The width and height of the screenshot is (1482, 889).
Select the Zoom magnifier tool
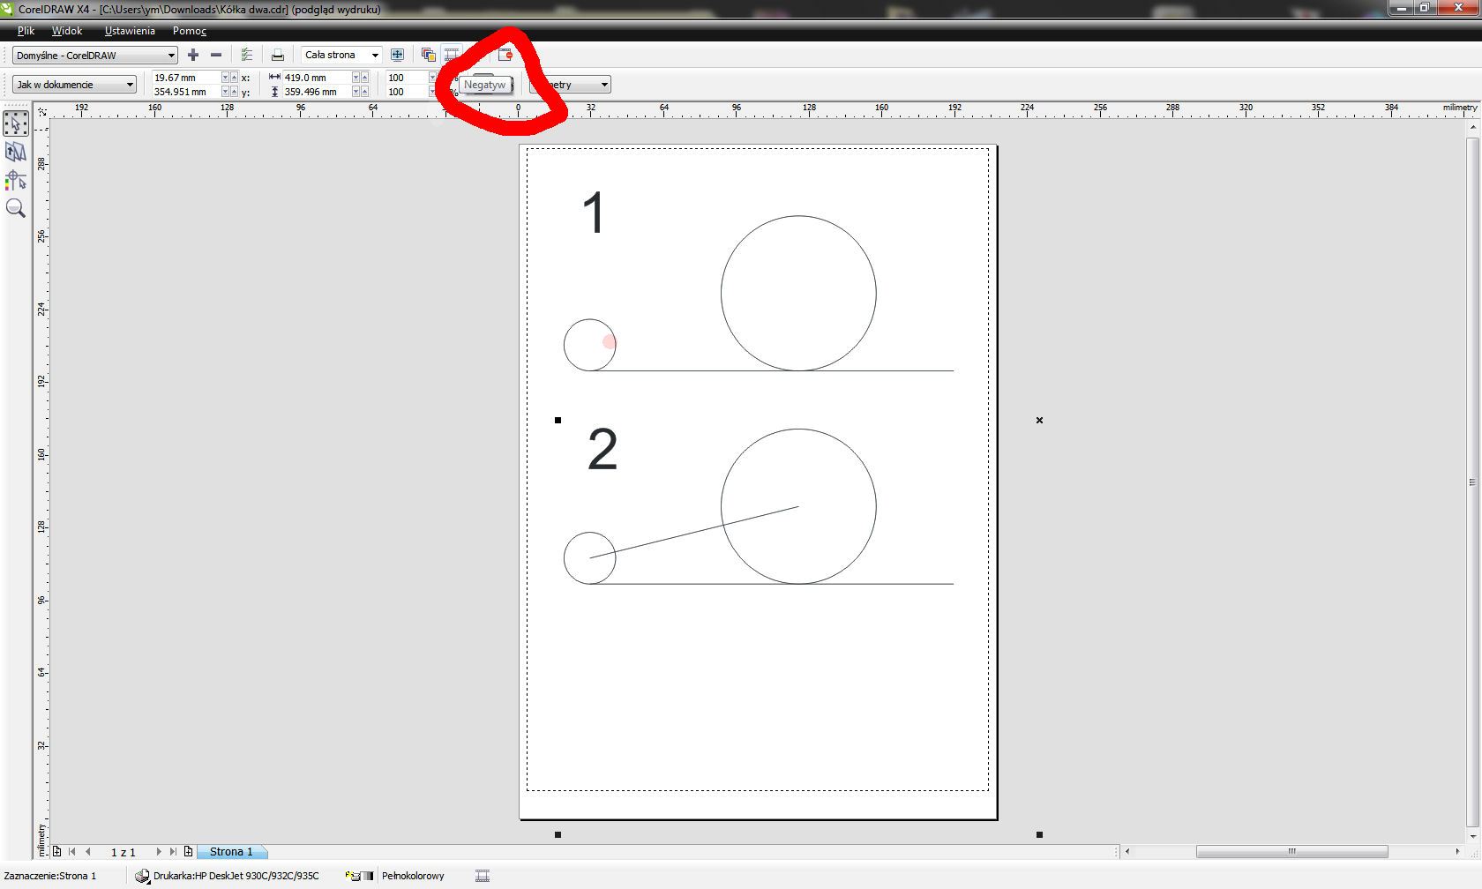point(16,209)
